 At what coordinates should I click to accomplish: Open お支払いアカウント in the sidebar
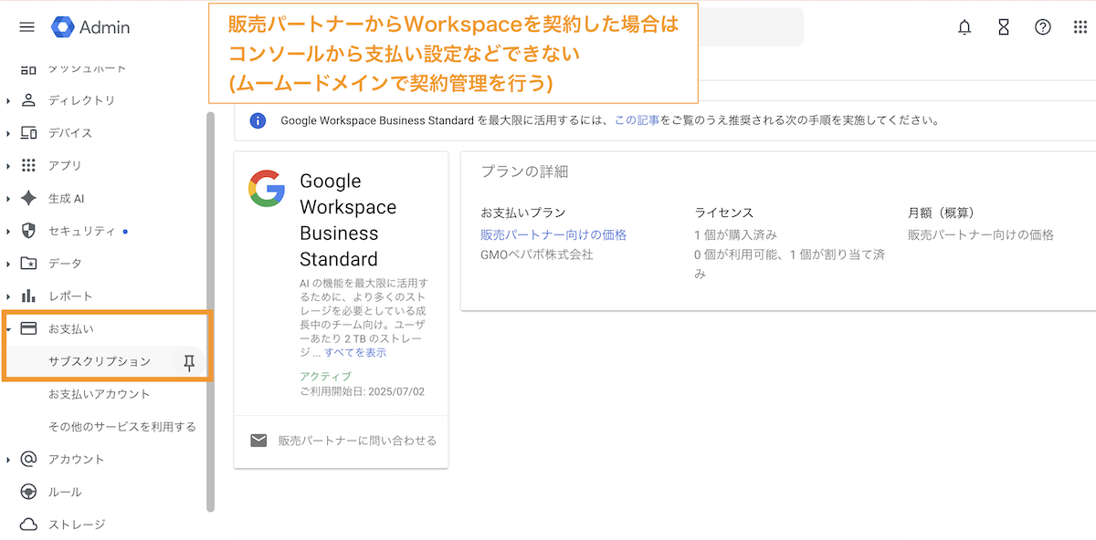click(100, 394)
